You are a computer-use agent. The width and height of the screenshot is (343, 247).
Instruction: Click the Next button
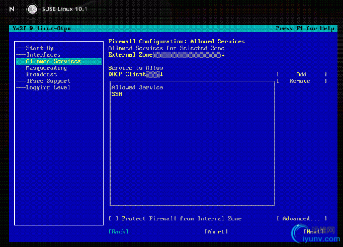click(313, 232)
